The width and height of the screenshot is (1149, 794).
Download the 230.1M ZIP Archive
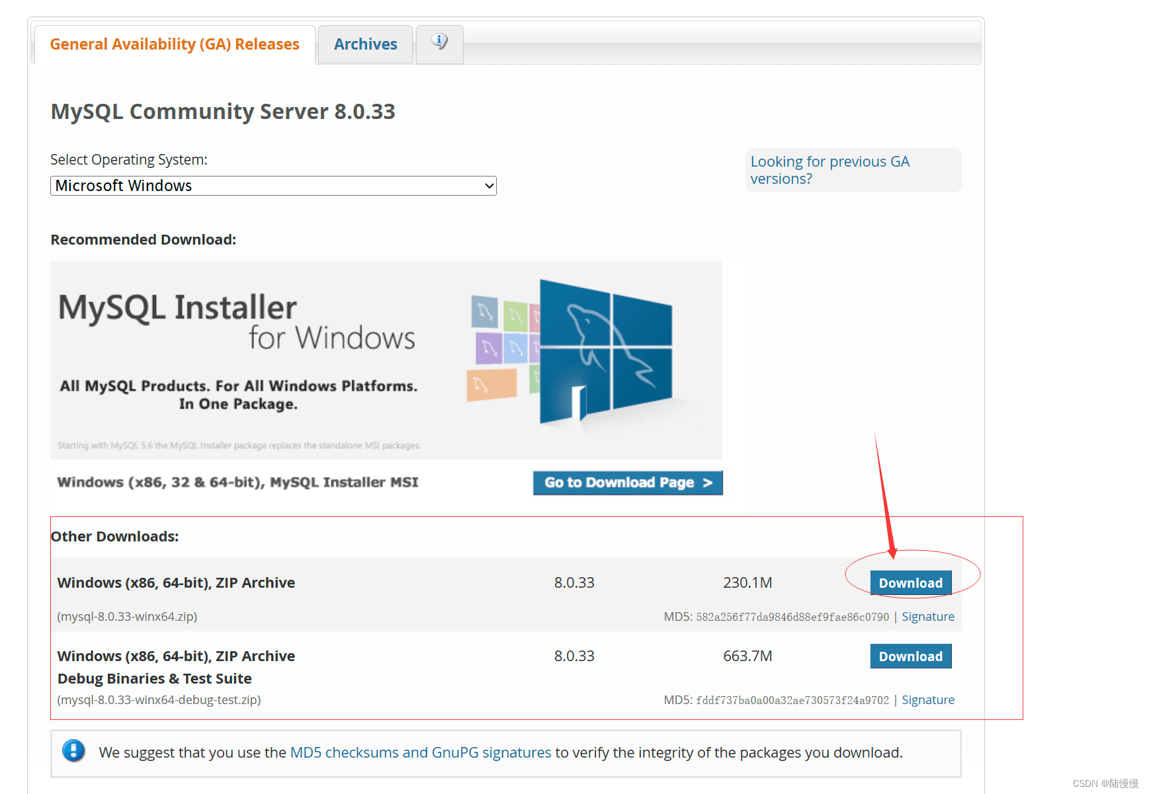pos(911,583)
